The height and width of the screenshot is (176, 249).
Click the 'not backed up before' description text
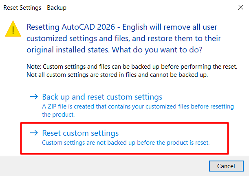pyautogui.click(x=126, y=142)
